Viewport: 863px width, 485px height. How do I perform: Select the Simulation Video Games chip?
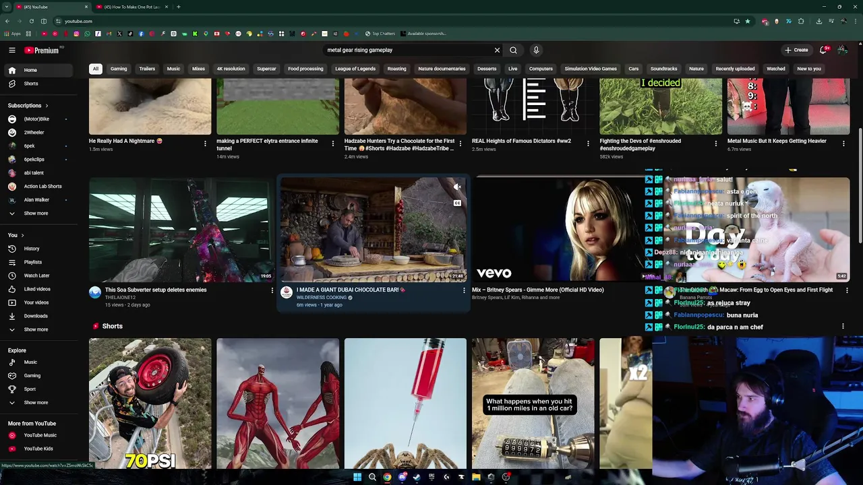[x=591, y=69]
